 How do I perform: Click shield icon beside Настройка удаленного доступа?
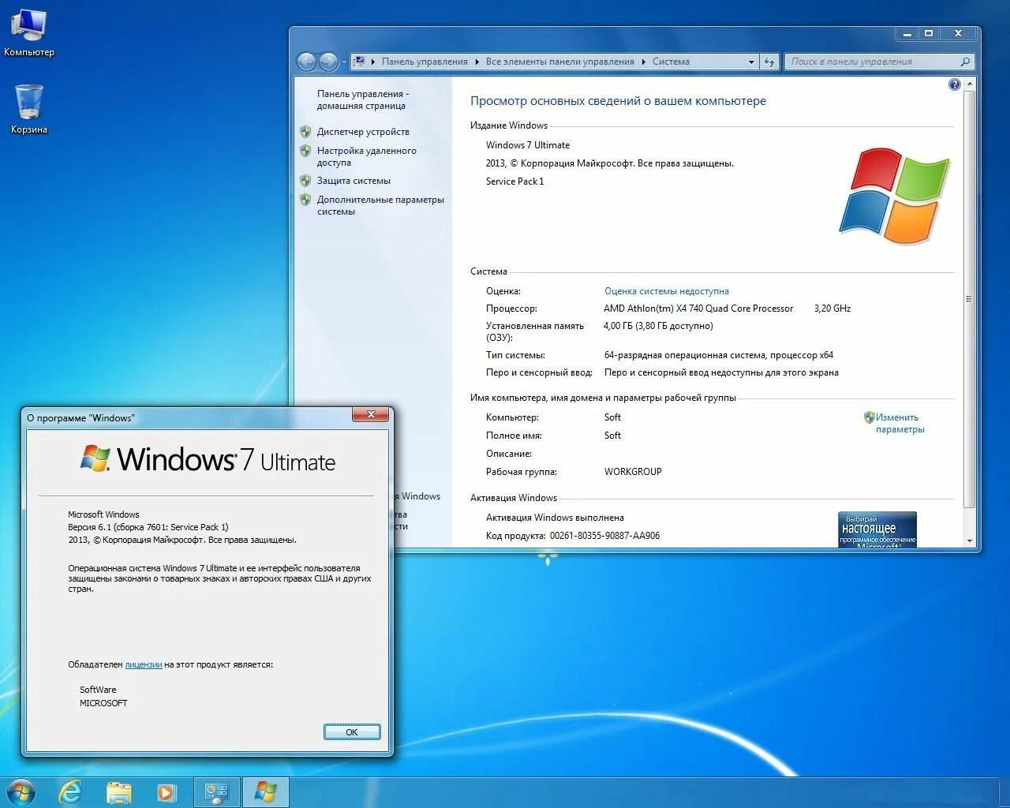click(x=305, y=150)
